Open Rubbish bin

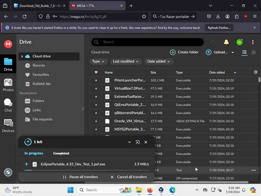pyautogui.click(x=42, y=84)
